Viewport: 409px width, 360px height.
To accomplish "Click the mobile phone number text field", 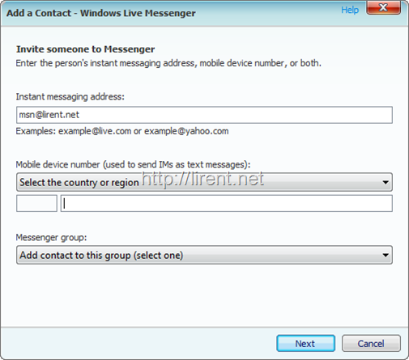I will tap(227, 203).
